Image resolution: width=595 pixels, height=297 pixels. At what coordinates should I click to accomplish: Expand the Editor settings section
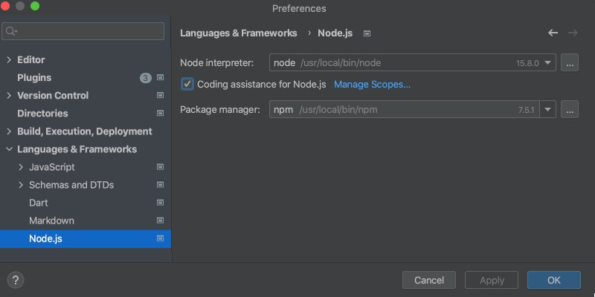[9, 60]
